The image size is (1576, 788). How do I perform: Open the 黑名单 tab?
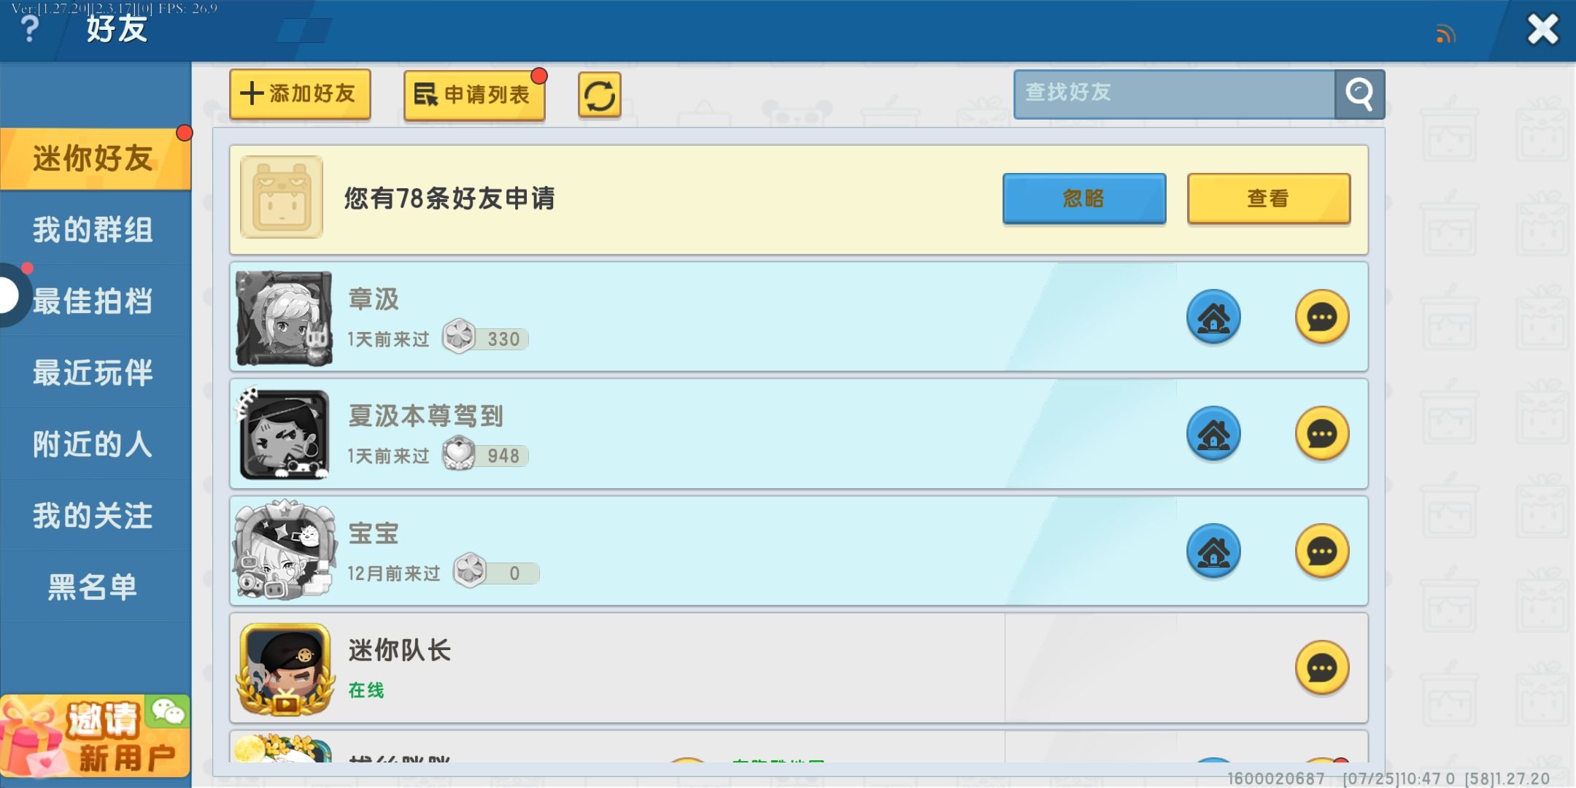point(93,587)
